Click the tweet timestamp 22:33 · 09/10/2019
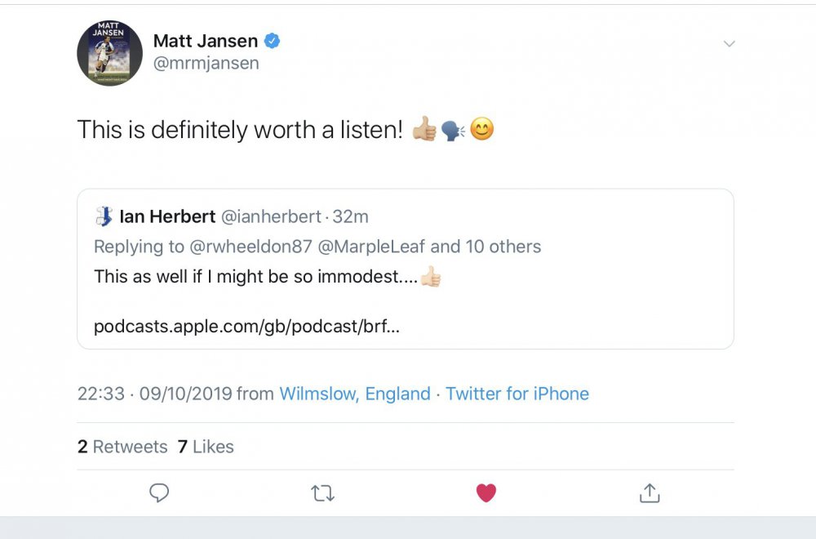The image size is (816, 539). click(154, 394)
